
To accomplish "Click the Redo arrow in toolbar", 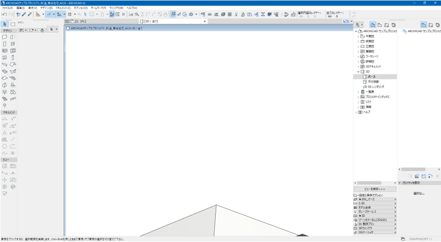I will tap(11, 14).
